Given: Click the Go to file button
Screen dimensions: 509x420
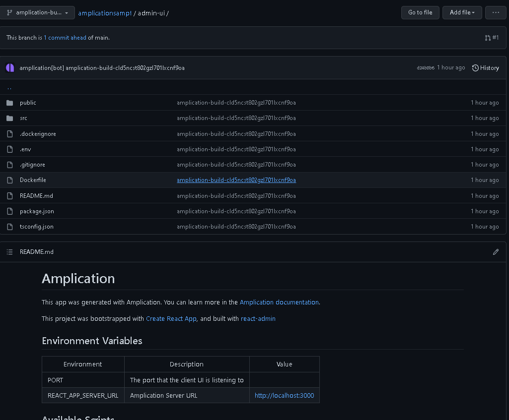Looking at the screenshot, I should pos(420,12).
